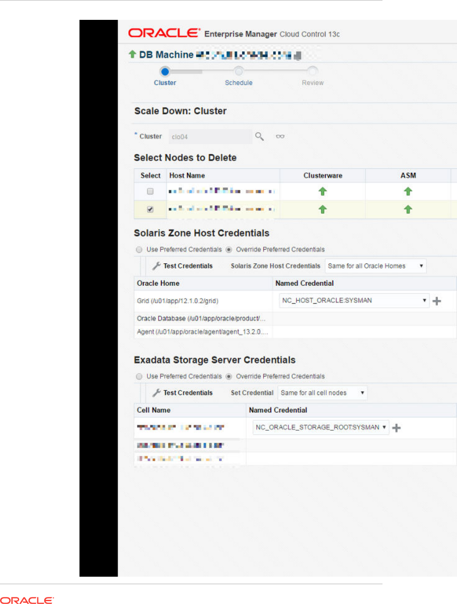Uncheck the second host's Select checkbox

[x=150, y=210]
